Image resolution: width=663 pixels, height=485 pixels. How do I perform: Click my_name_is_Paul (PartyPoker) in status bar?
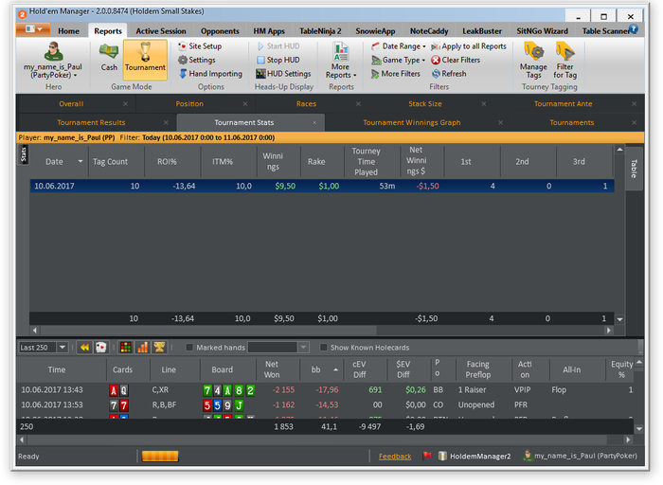point(580,456)
